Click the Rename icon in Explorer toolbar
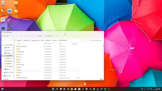162x91 pixels. (x=25, y=36)
